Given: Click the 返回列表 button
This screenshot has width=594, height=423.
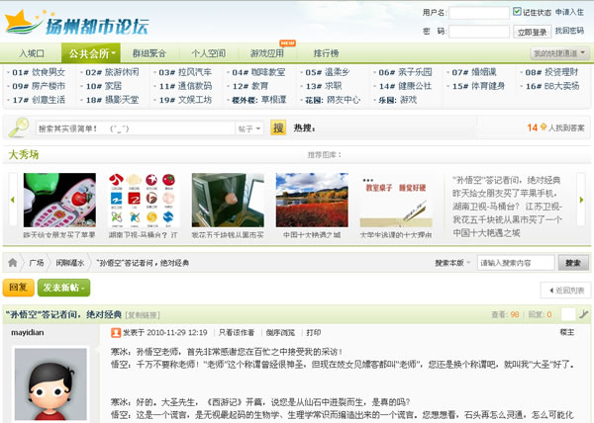Looking at the screenshot, I should tap(566, 291).
